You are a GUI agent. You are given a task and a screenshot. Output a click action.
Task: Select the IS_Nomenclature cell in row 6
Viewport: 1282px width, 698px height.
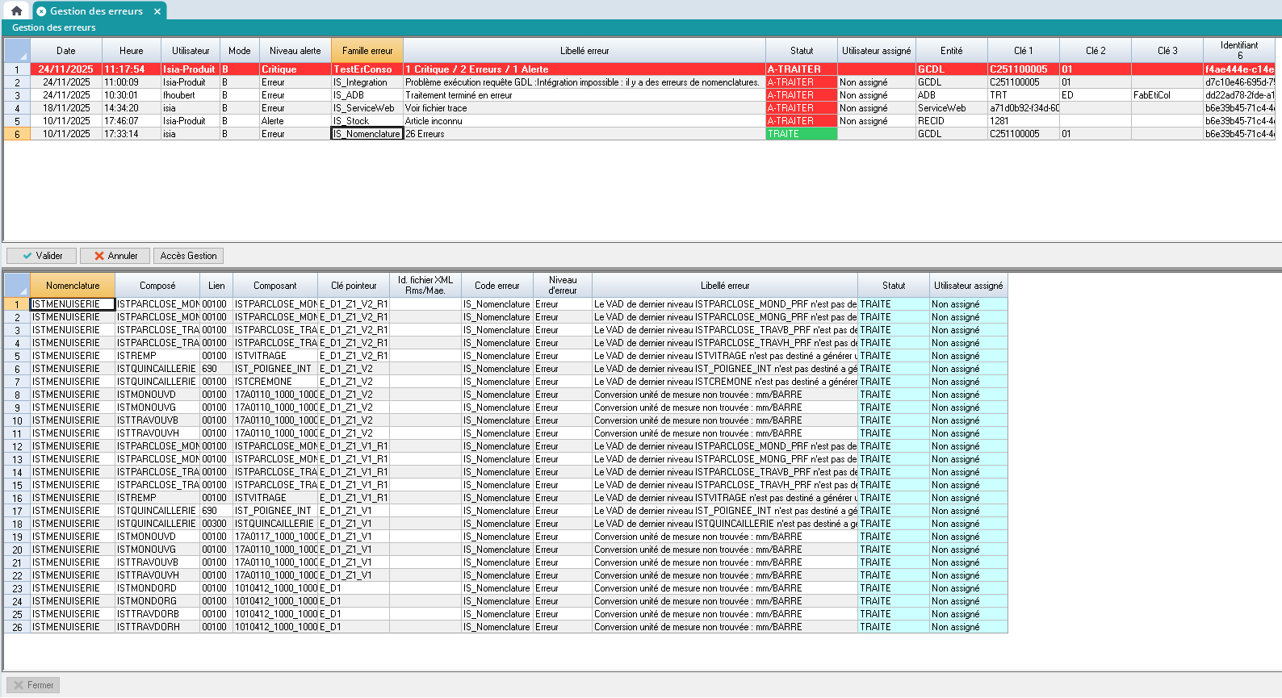[367, 134]
